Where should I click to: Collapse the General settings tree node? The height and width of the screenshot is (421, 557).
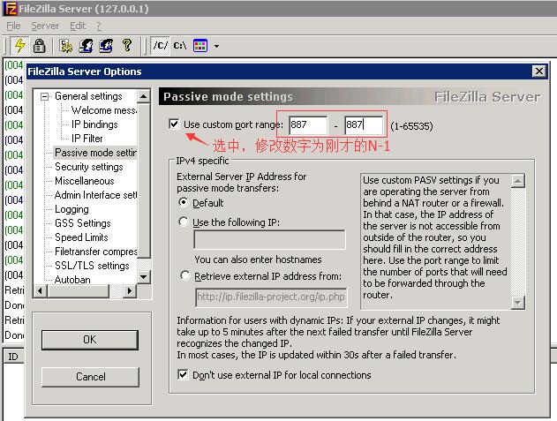click(44, 96)
